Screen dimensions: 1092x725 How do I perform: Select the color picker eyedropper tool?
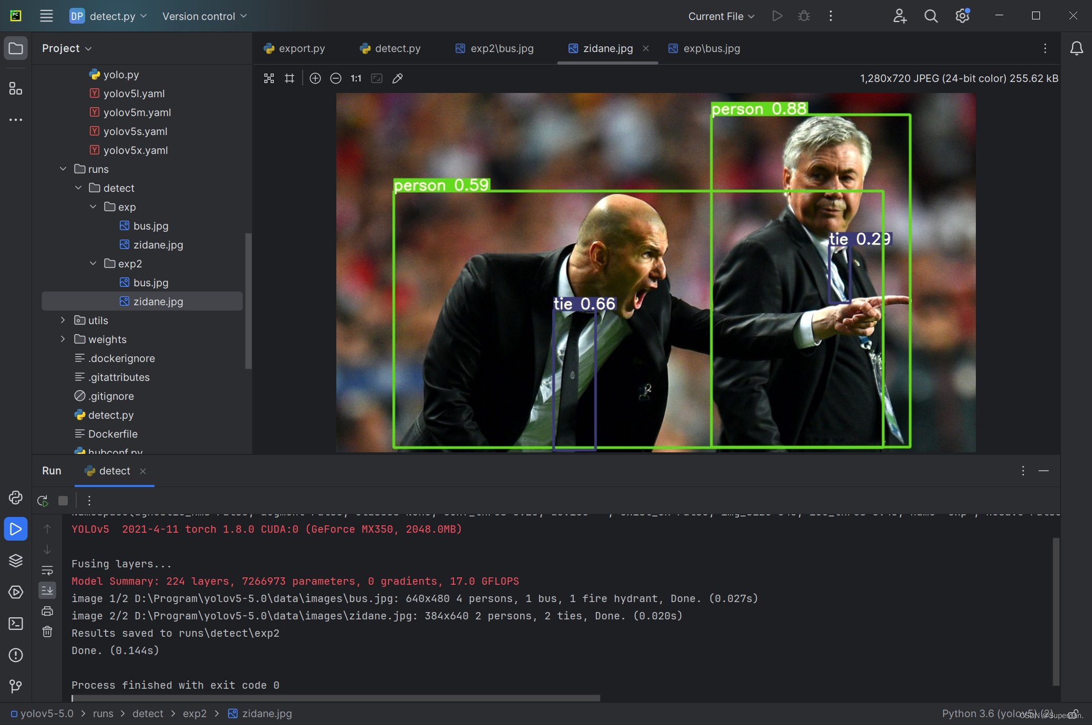tap(398, 78)
